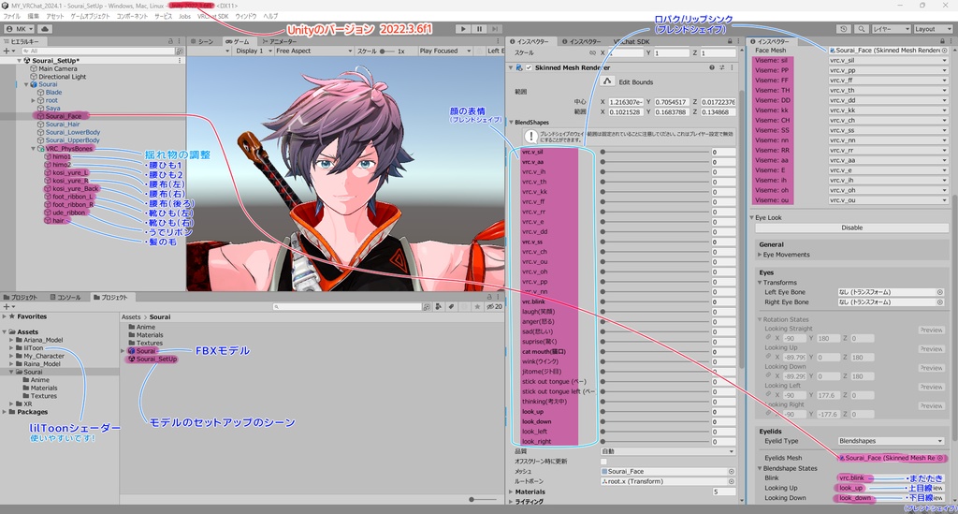Expand the lilToon folder in the project tree
Screen dimensions: 958x514
pyautogui.click(x=11, y=347)
